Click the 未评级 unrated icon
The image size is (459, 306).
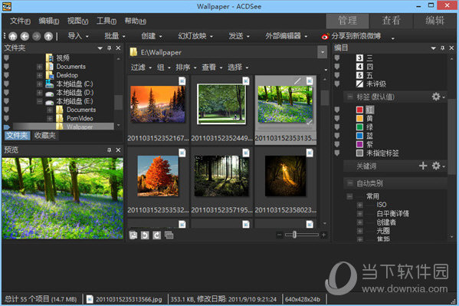pos(359,84)
